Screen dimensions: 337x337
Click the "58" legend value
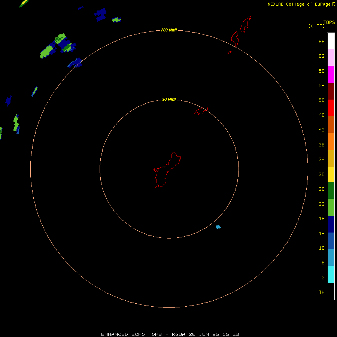click(x=322, y=71)
